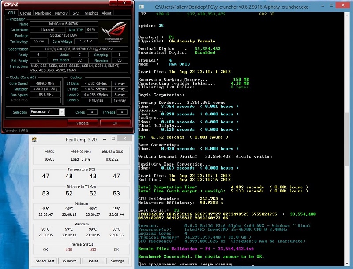The height and width of the screenshot is (269, 353).
Task: Close the y-cruncher console window
Action: 343,5
